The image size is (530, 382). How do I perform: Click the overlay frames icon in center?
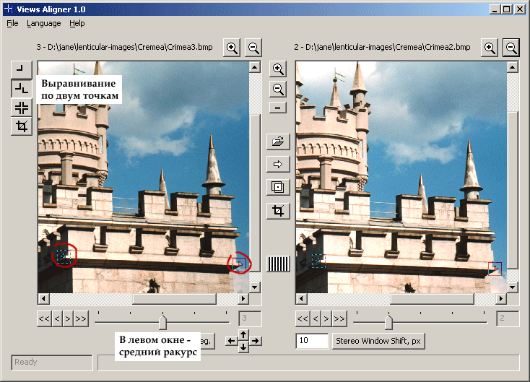(278, 187)
